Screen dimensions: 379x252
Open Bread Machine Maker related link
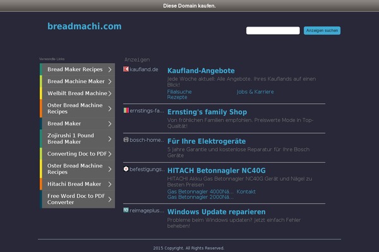pos(76,81)
